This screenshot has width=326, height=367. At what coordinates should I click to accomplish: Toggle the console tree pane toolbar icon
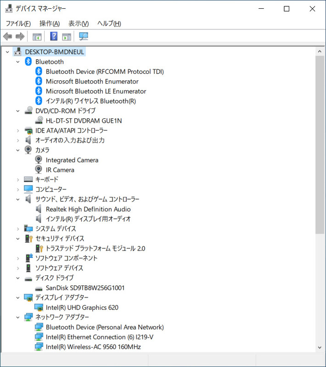point(37,37)
